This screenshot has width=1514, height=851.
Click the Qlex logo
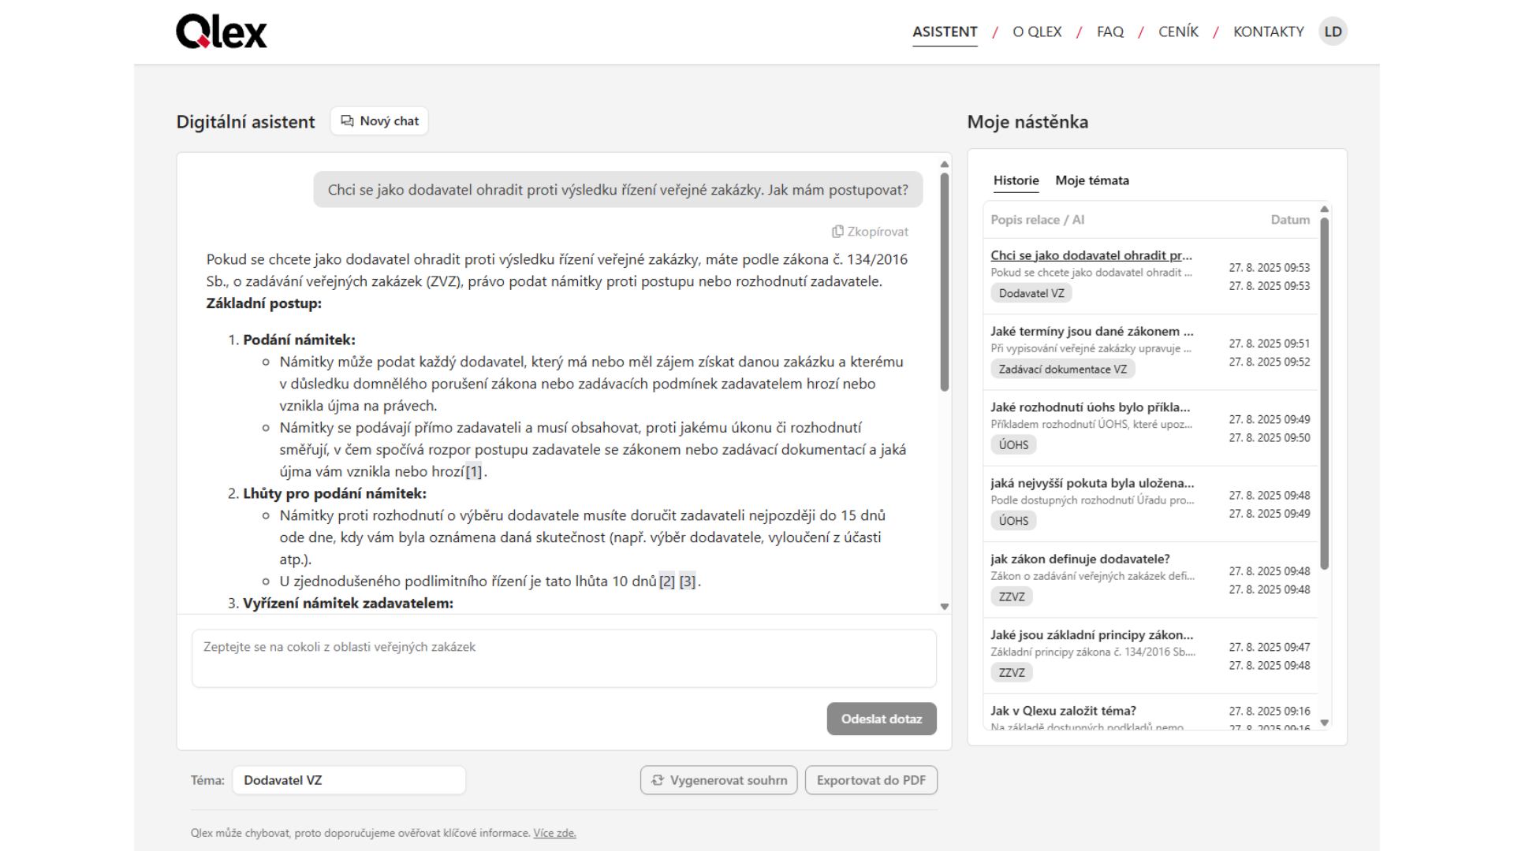pyautogui.click(x=221, y=32)
